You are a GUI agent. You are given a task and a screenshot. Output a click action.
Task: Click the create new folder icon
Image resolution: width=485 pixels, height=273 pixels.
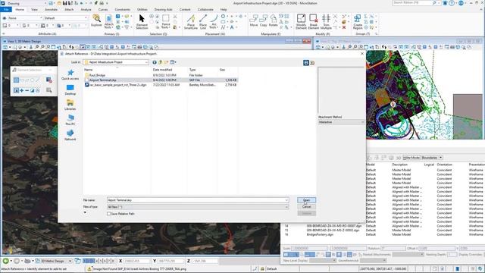pos(166,62)
